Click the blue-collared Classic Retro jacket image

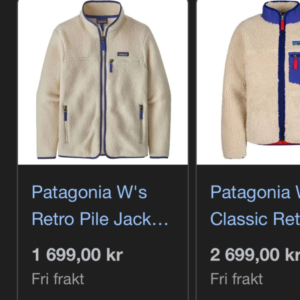248,82
